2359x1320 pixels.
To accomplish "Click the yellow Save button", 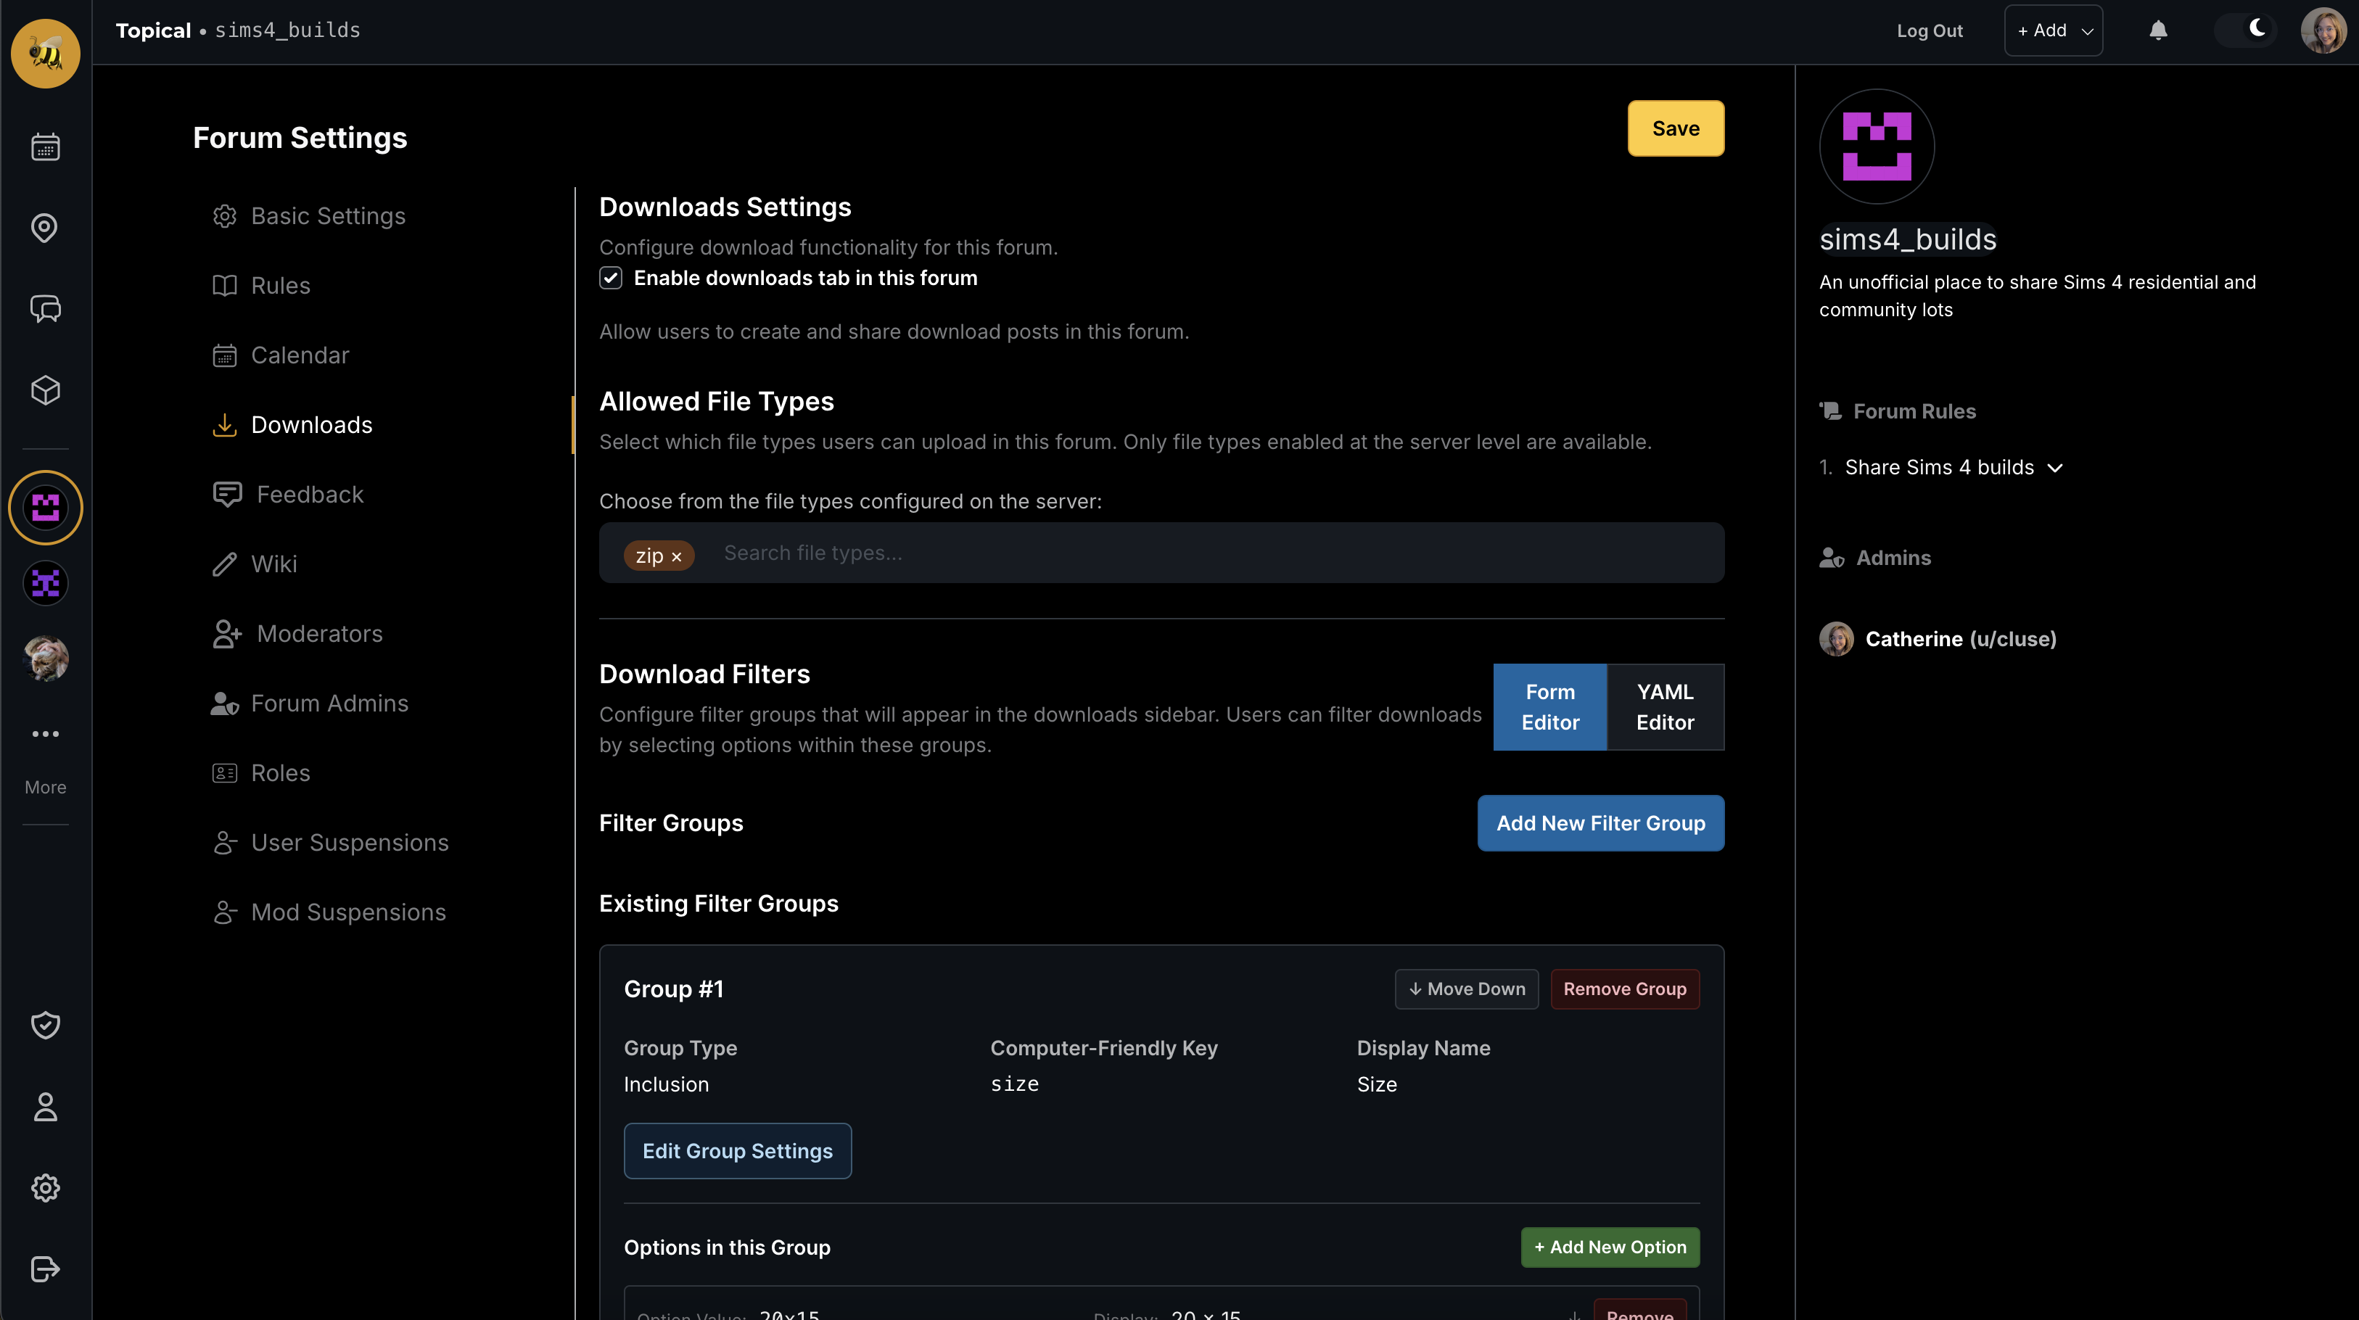I will (1676, 128).
